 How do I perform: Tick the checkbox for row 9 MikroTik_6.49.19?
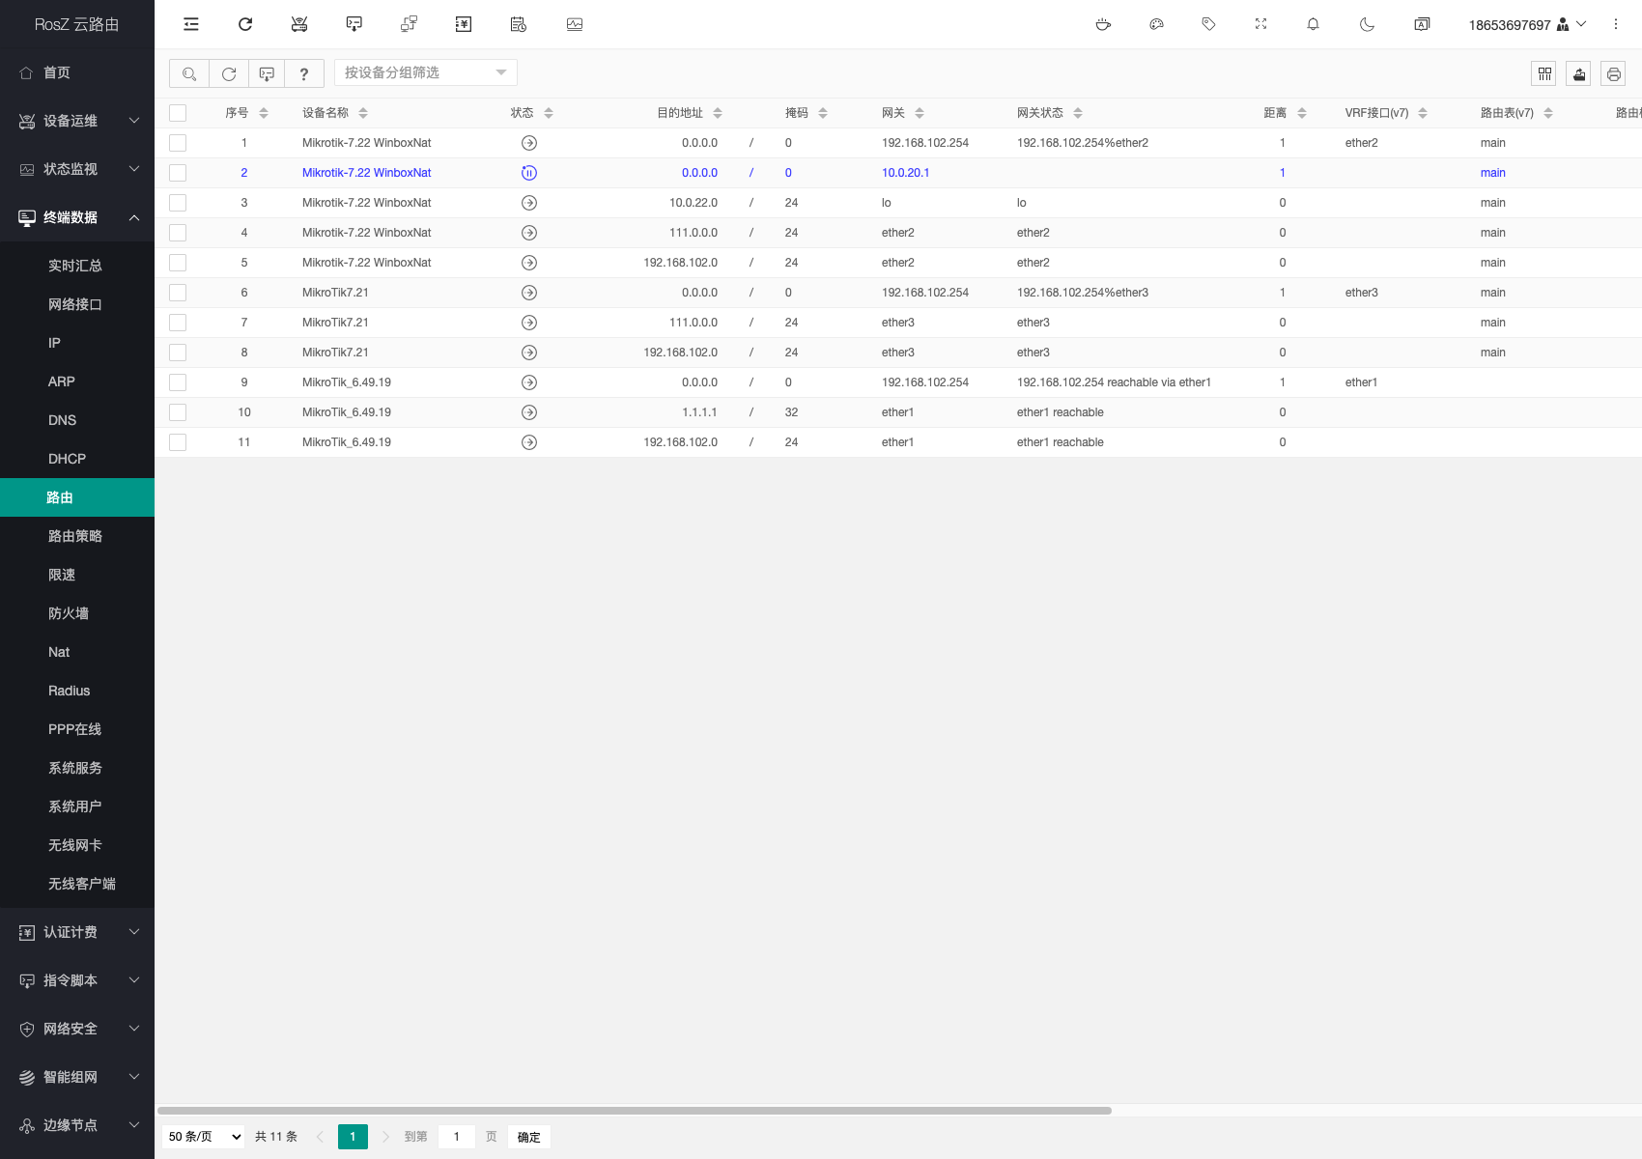pos(178,382)
